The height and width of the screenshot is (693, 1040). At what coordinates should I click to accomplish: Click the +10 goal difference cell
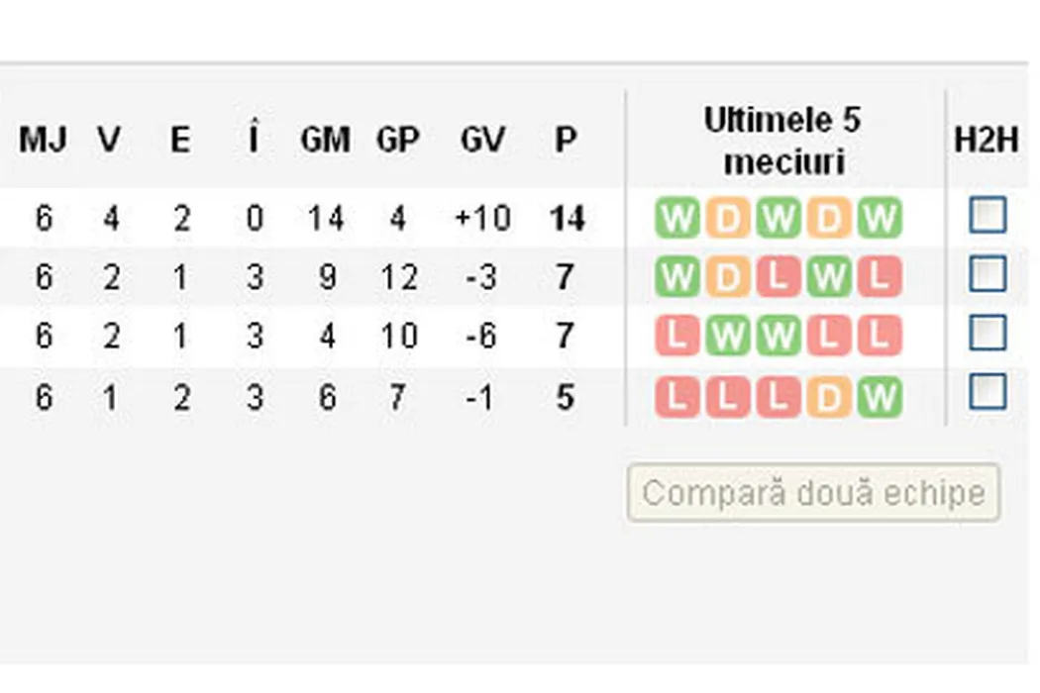(x=482, y=219)
